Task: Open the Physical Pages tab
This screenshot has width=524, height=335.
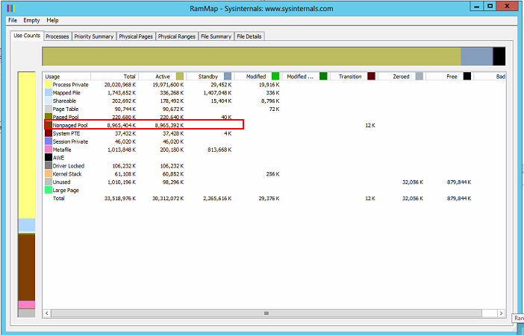Action: pyautogui.click(x=136, y=36)
